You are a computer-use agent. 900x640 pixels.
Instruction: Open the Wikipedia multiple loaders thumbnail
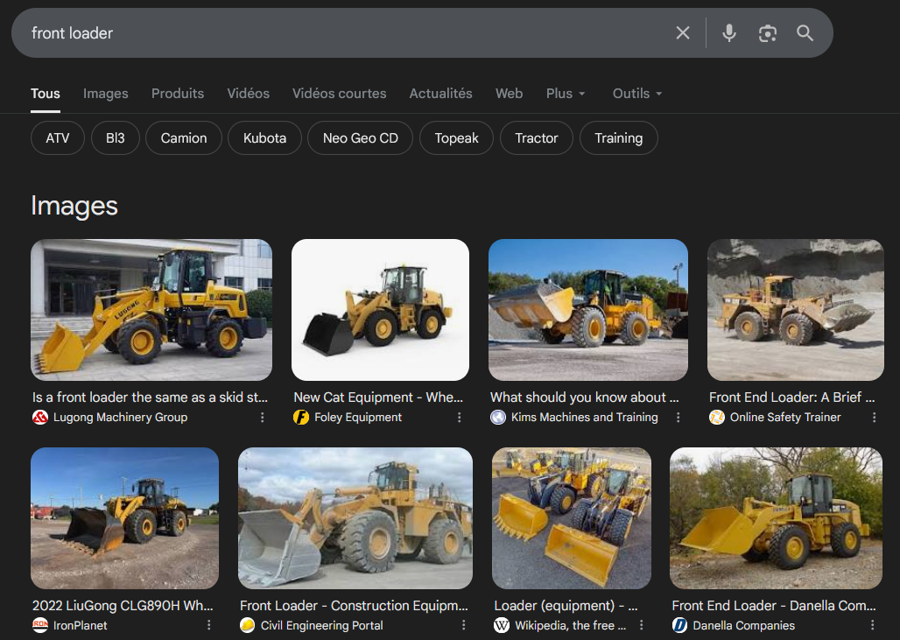571,518
